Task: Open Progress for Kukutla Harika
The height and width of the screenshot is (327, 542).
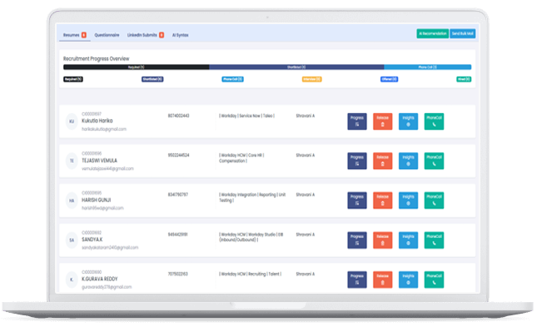Action: (356, 121)
